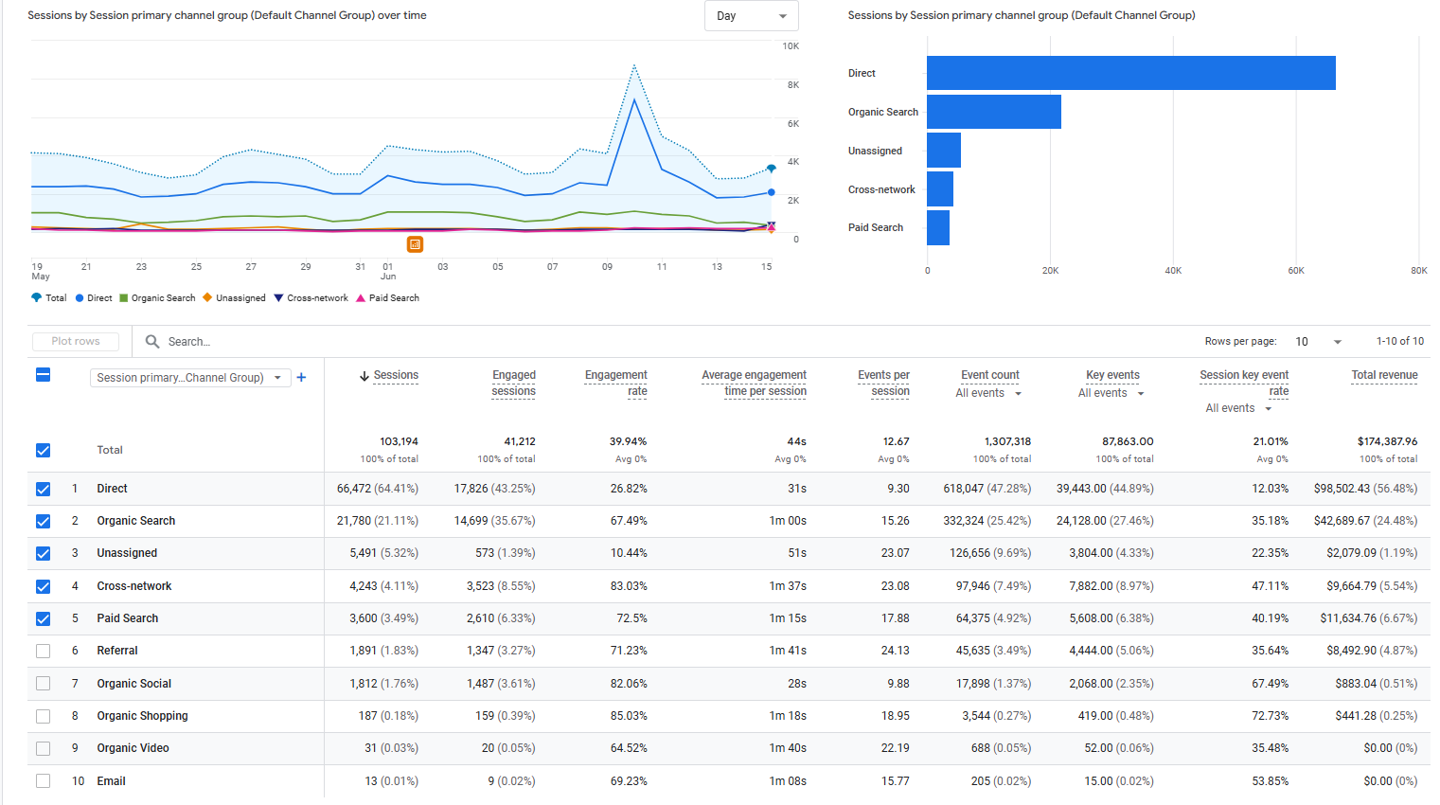Click the orange annotation marker on chart
This screenshot has height=805, width=1440.
point(415,244)
